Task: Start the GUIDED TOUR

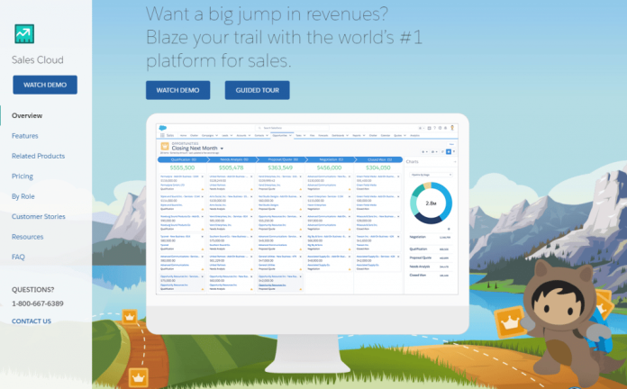Action: [x=257, y=90]
